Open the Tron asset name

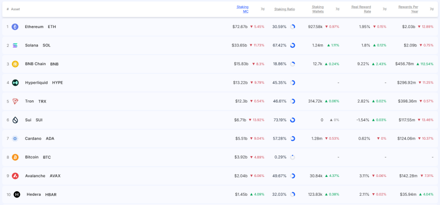(30, 101)
